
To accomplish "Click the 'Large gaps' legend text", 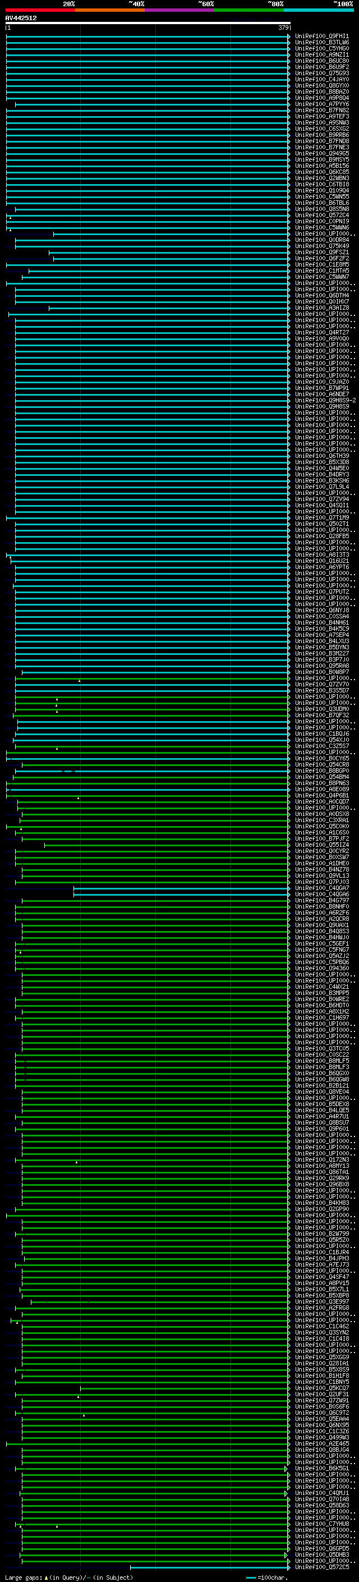I will coord(24,1577).
